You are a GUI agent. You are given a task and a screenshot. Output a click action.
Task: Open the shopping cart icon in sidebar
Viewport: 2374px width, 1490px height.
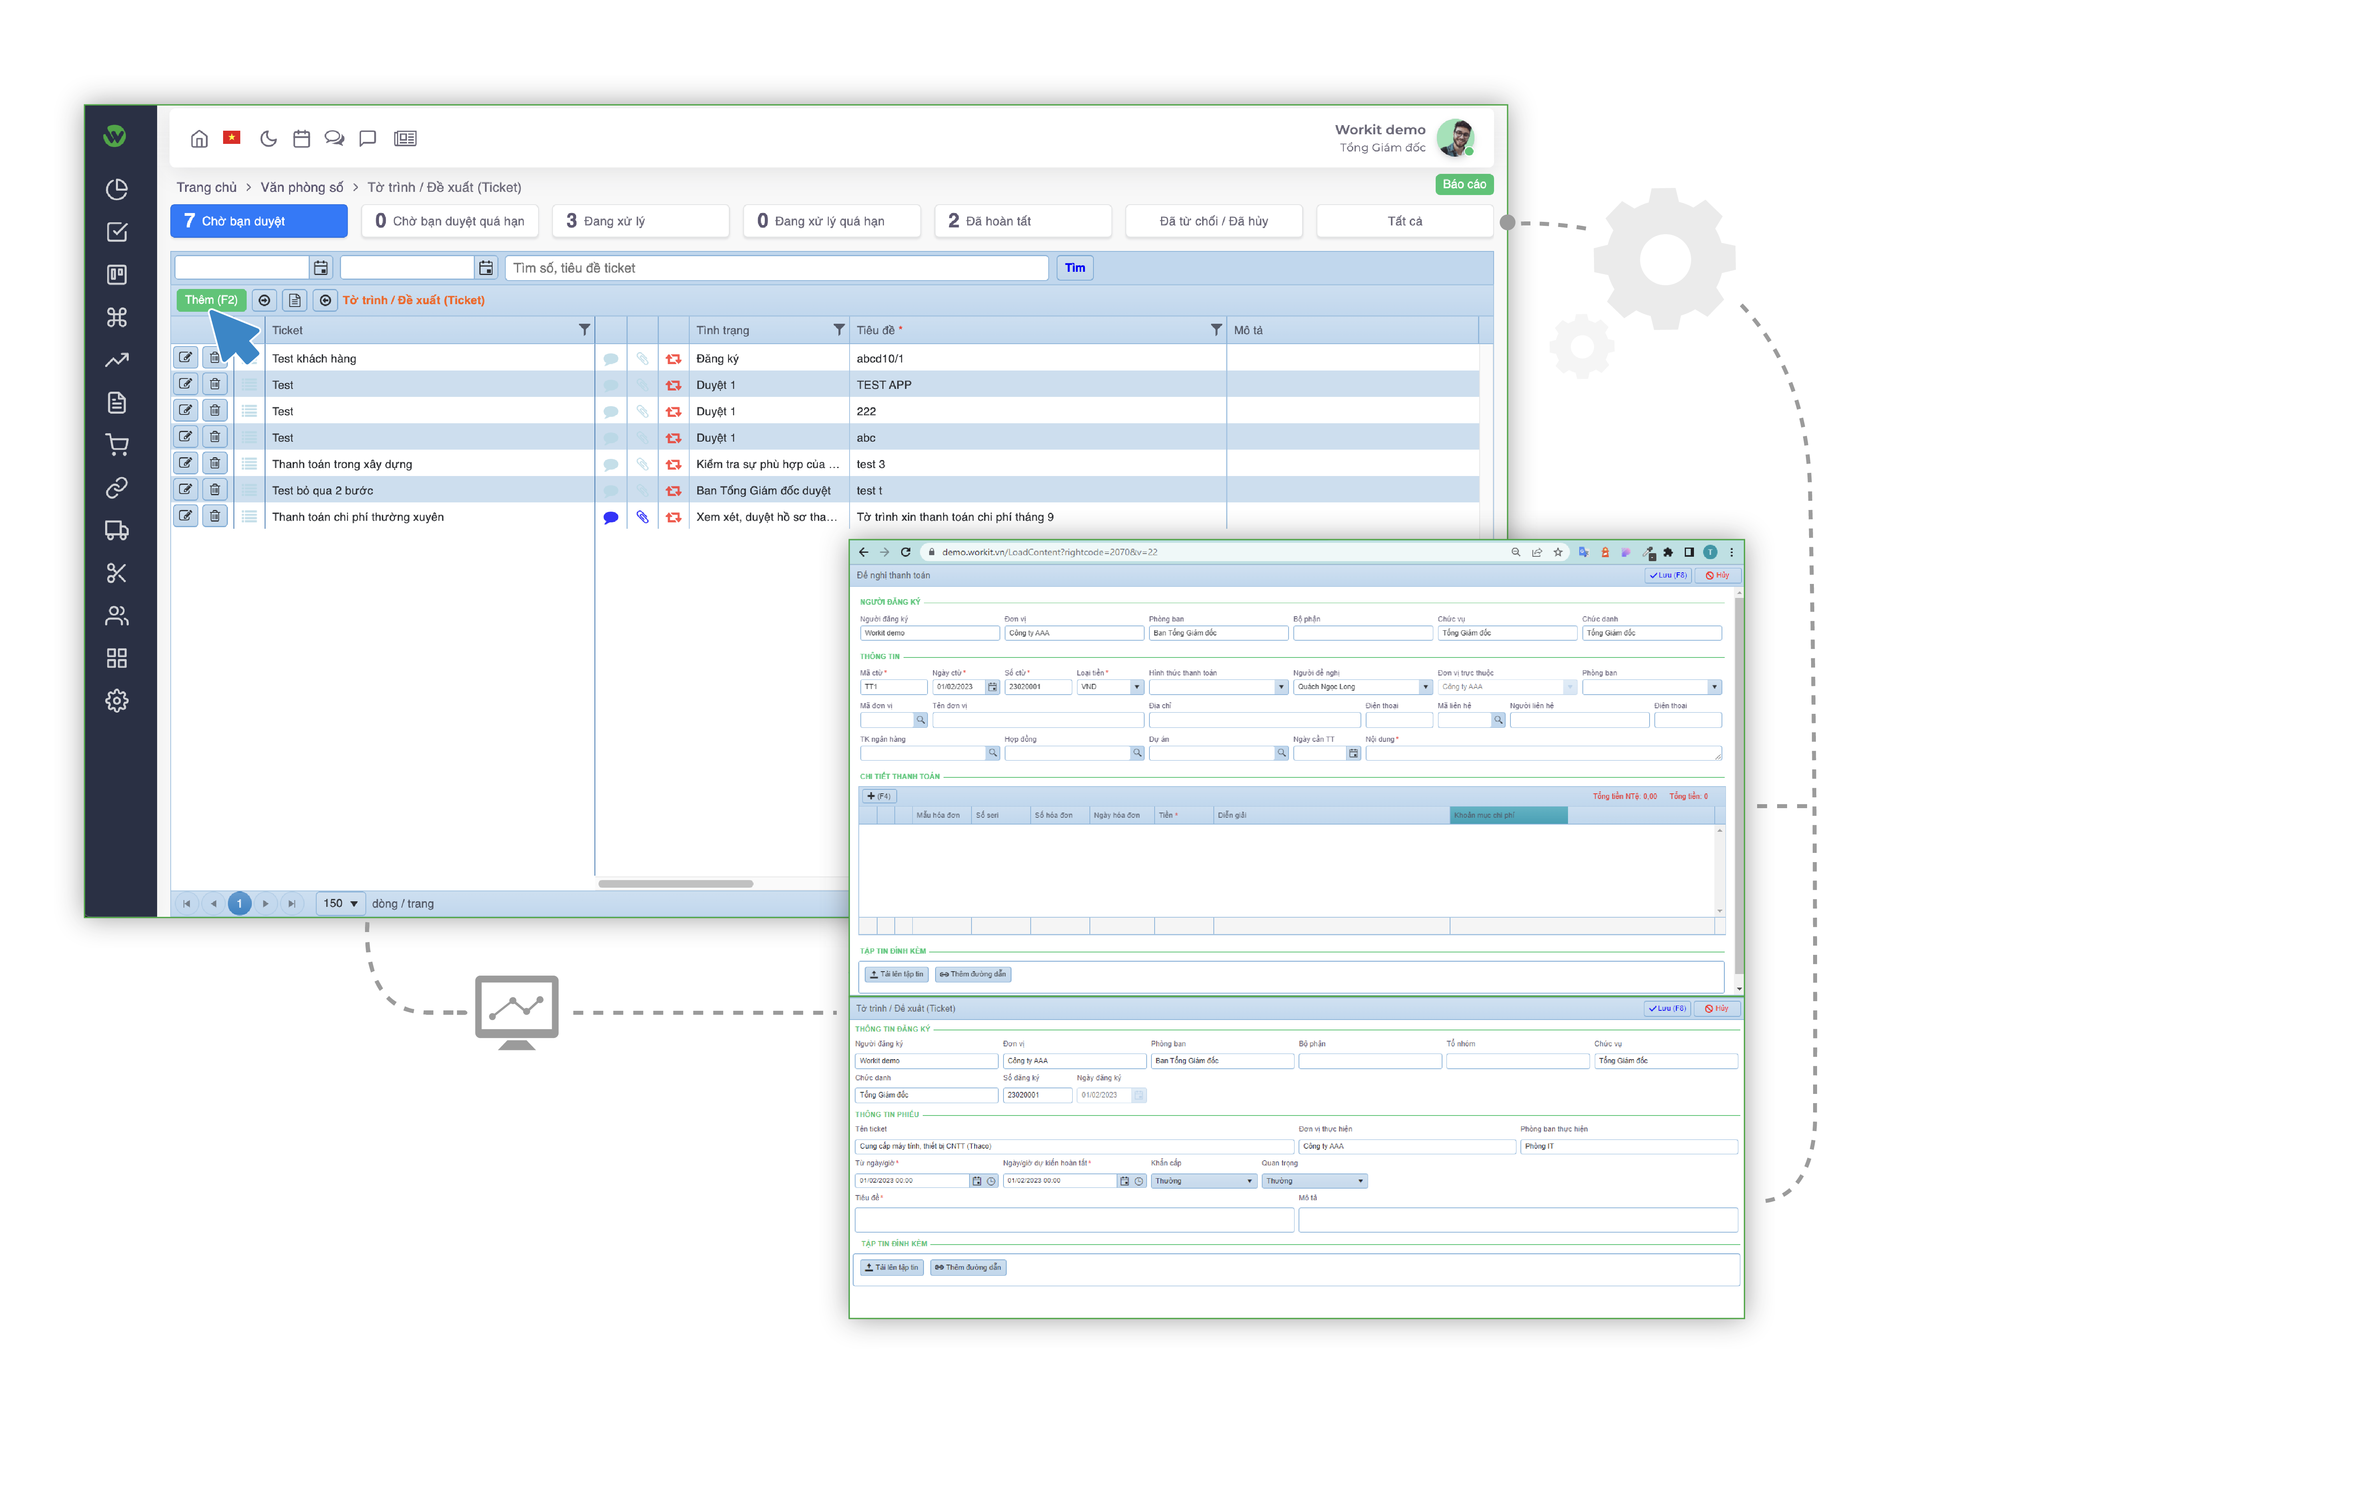(x=117, y=444)
